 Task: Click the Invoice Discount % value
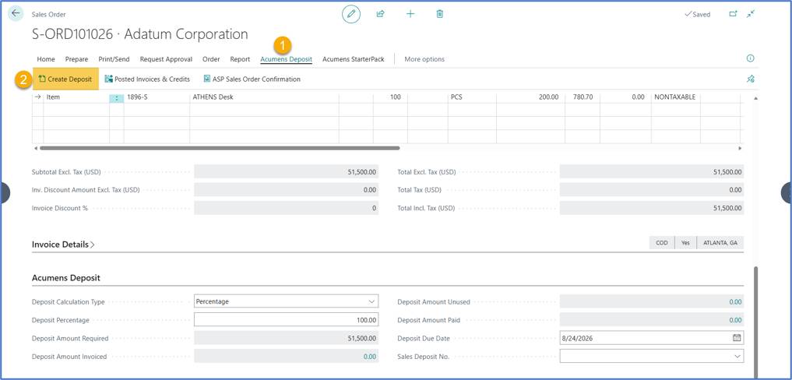(286, 208)
